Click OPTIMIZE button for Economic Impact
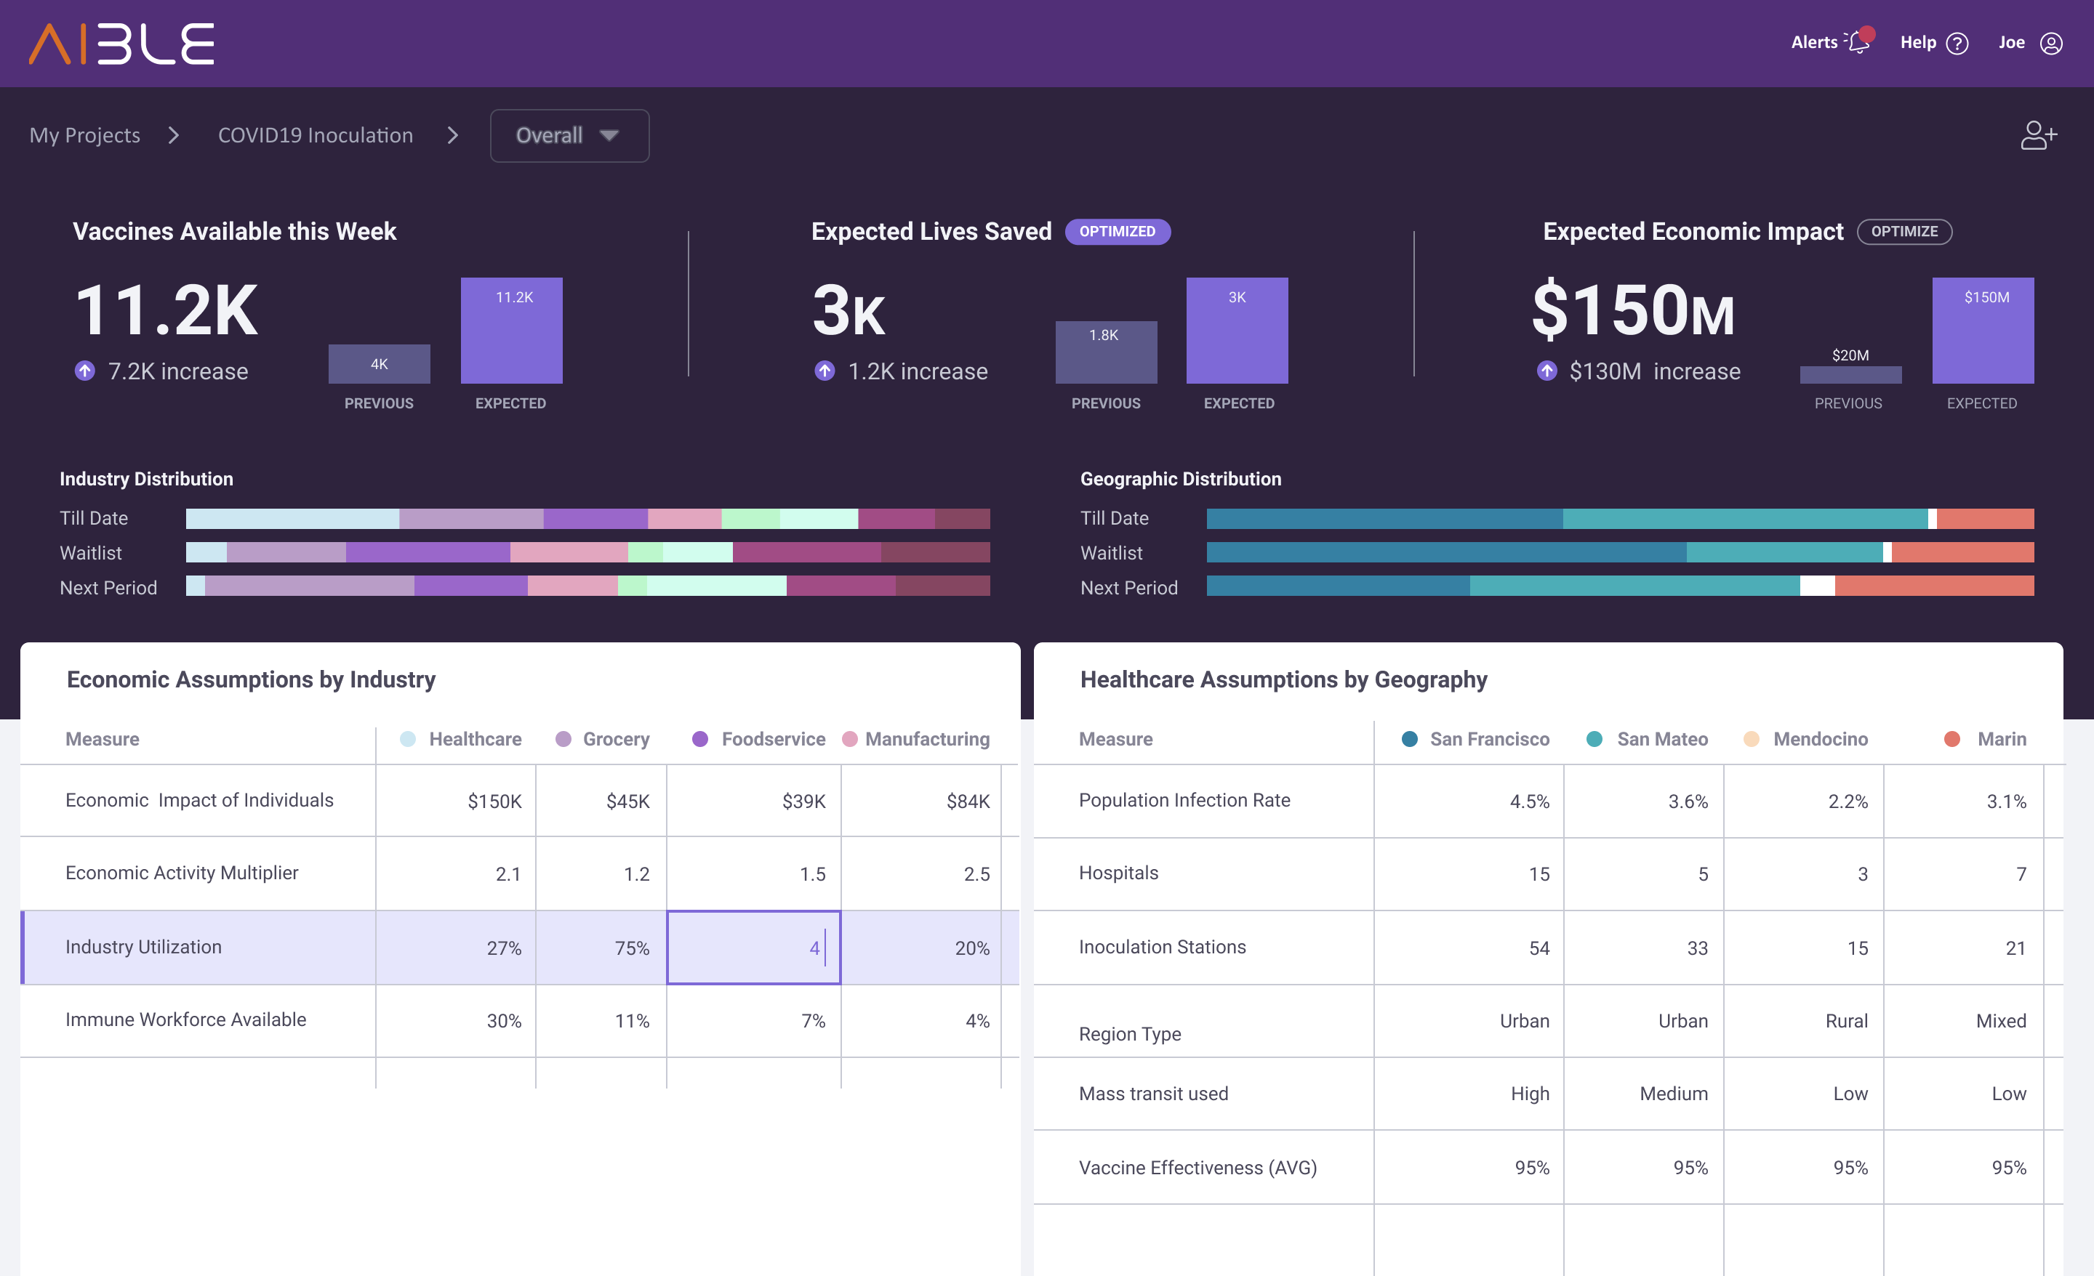The image size is (2094, 1276). (1904, 232)
